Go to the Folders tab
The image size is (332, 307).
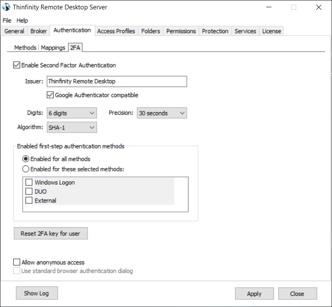151,31
